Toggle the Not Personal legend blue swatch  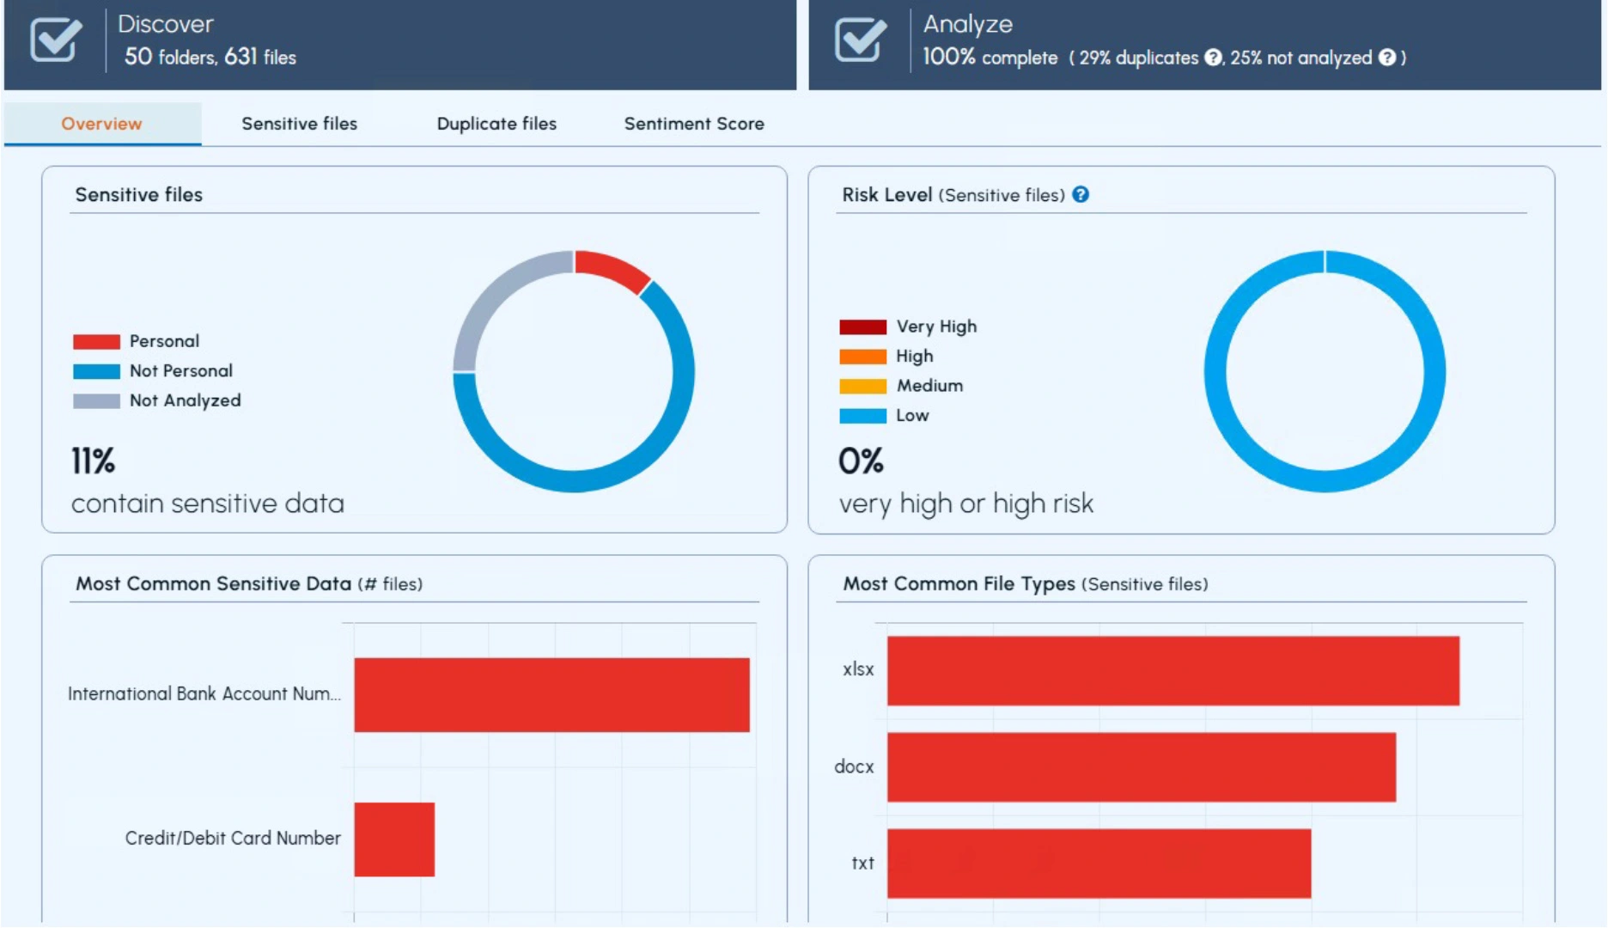(96, 371)
